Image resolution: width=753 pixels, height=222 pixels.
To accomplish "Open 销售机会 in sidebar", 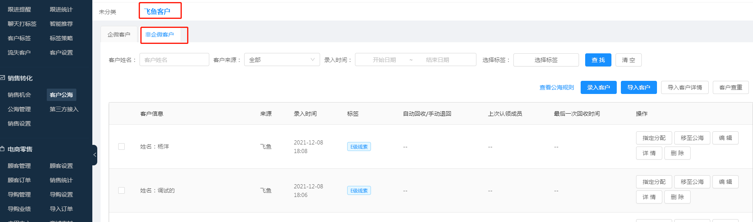I will (19, 95).
